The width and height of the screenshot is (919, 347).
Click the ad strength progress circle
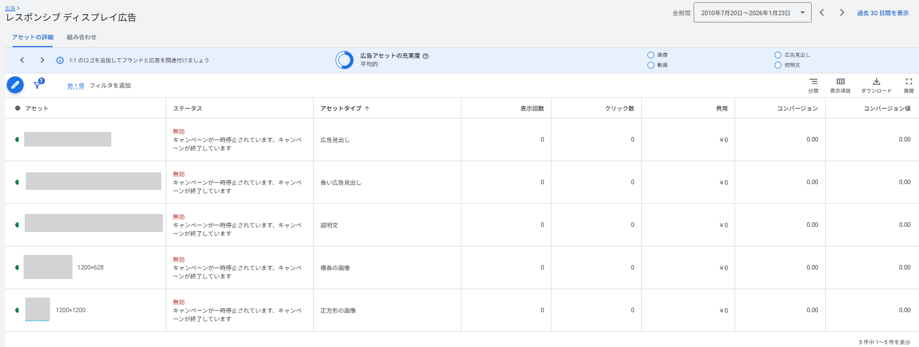(345, 60)
